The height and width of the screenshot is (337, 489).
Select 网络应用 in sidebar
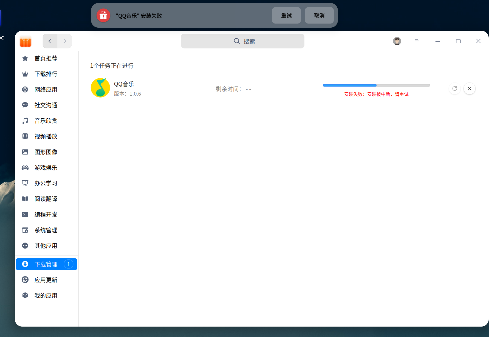(47, 90)
